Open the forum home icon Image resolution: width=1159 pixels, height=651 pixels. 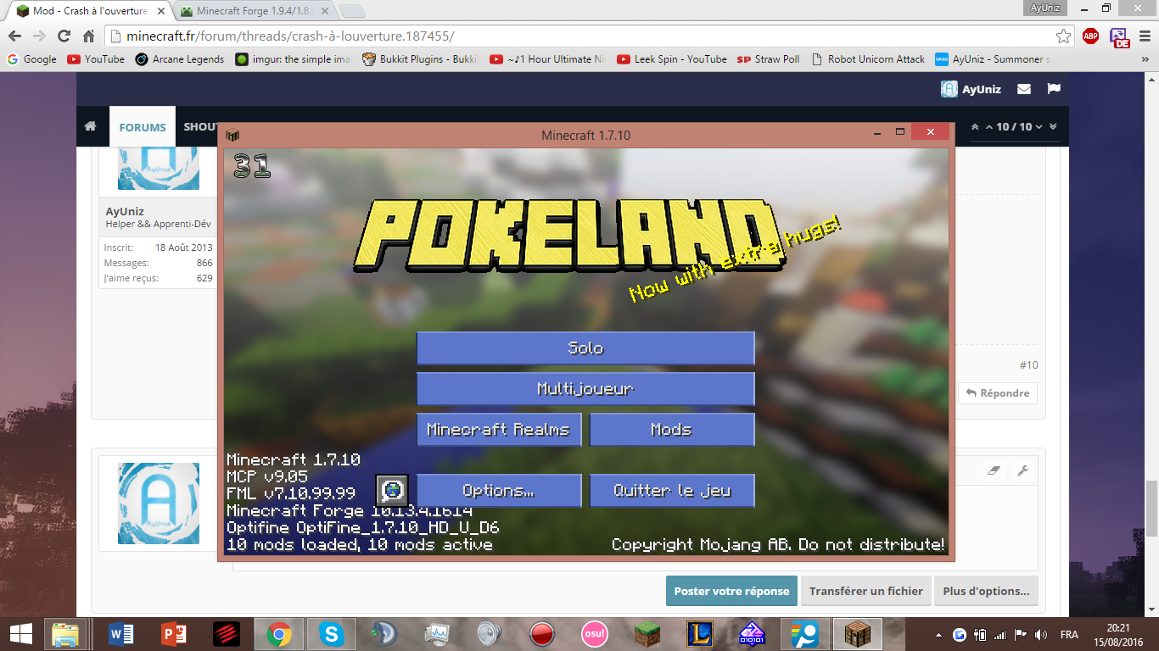tap(91, 126)
